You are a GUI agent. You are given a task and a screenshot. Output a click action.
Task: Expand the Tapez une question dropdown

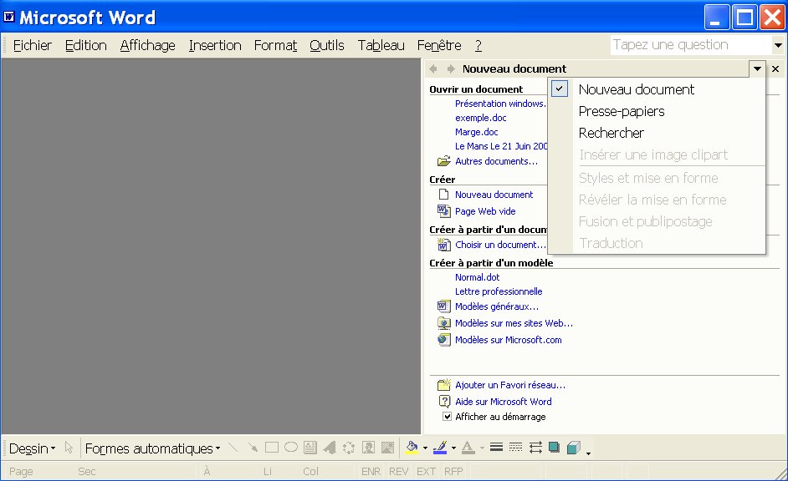(x=778, y=45)
